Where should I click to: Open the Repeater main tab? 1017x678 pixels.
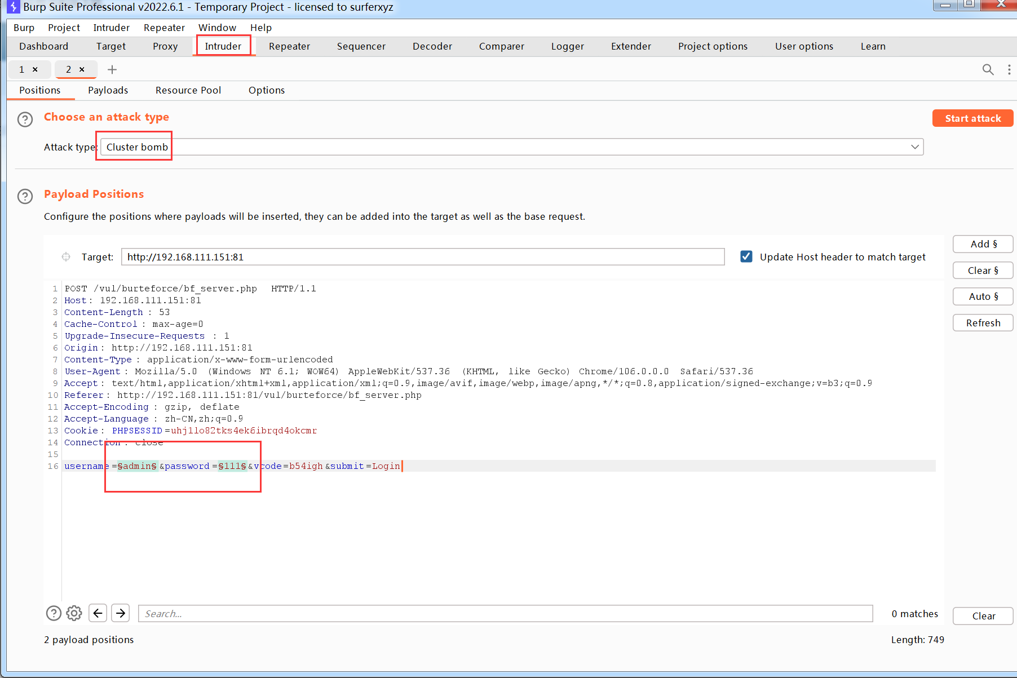coord(289,46)
